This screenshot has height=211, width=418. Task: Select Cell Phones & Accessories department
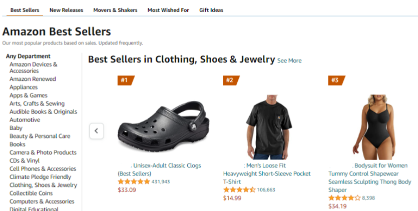click(43, 168)
